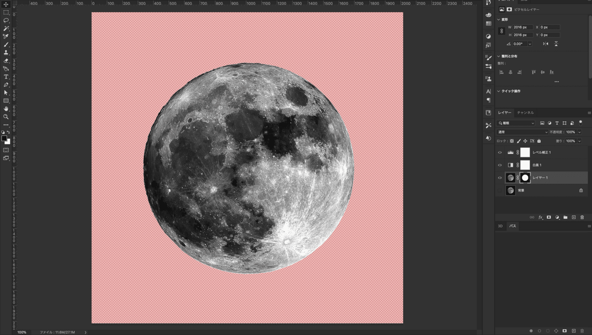The image size is (592, 335).
Task: Change the screen mode button
Action: click(x=6, y=158)
